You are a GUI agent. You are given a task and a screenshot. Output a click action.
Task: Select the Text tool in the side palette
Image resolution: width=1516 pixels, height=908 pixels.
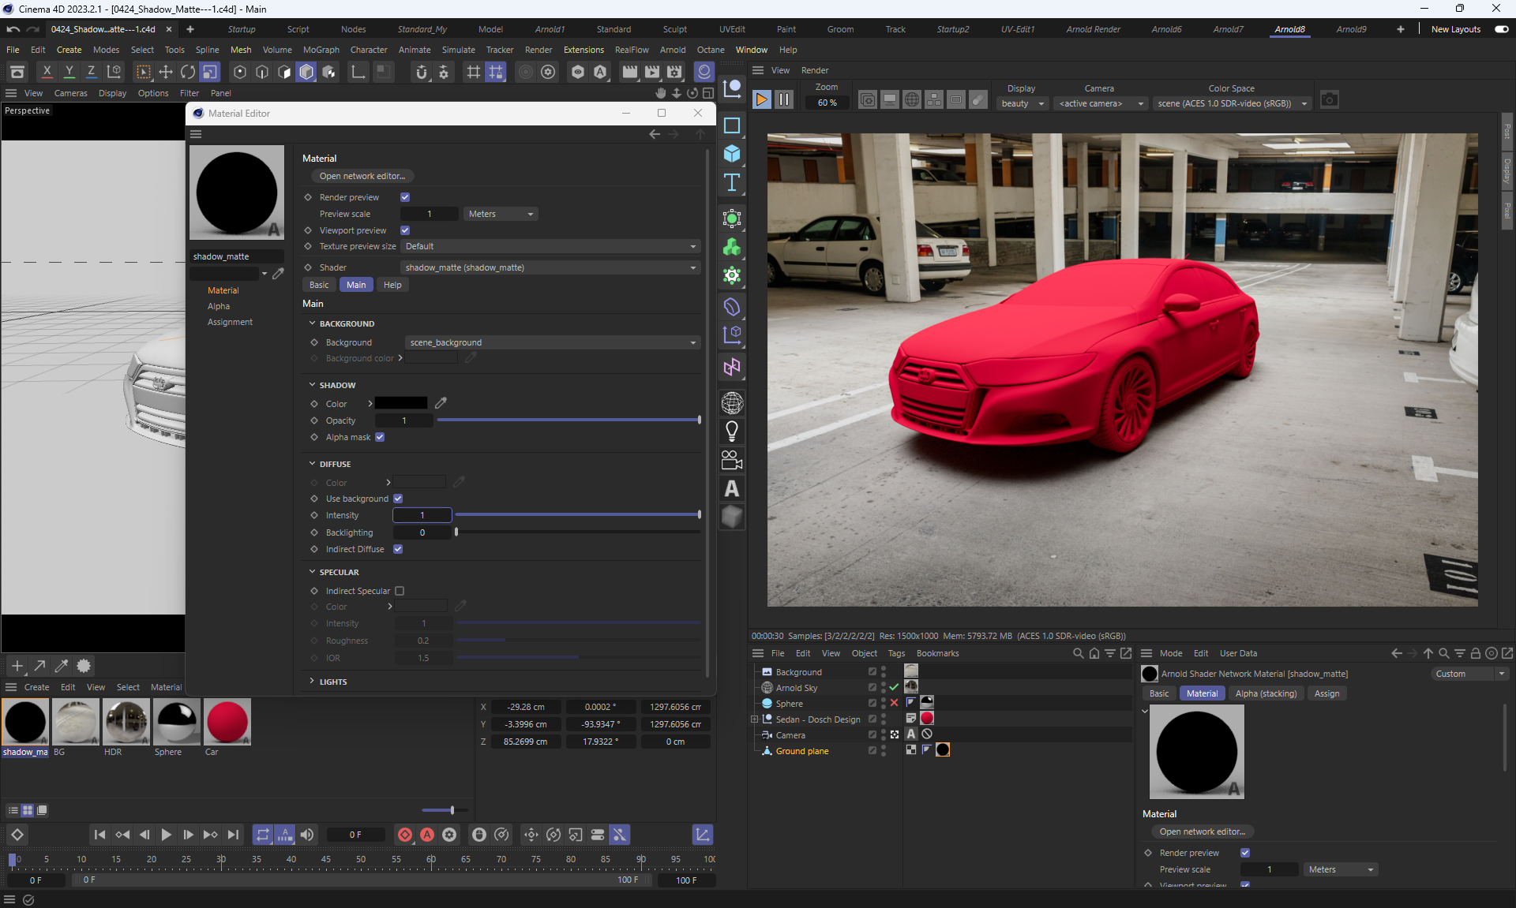732,183
